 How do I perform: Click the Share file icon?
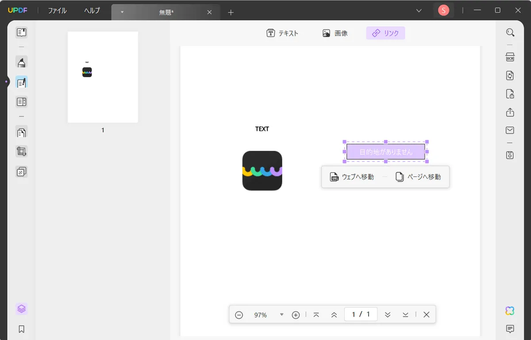pyautogui.click(x=510, y=112)
